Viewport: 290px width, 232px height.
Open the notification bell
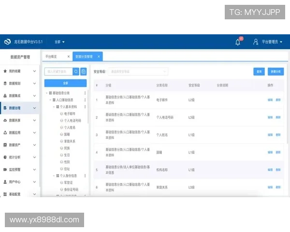click(x=238, y=42)
